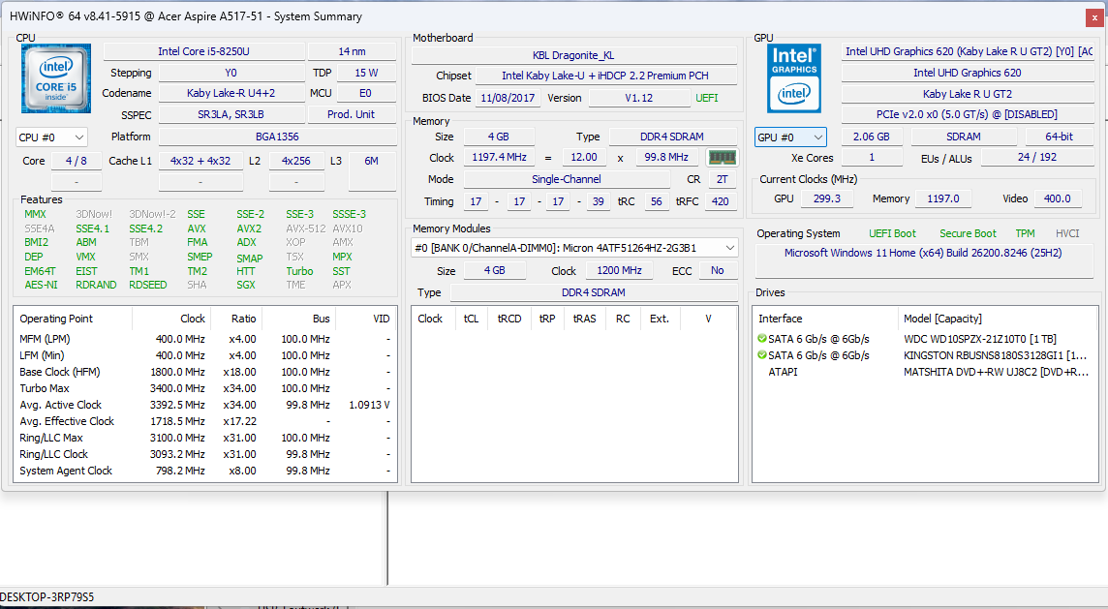This screenshot has width=1108, height=609.
Task: Click the Platform value BGA1356
Action: click(277, 137)
